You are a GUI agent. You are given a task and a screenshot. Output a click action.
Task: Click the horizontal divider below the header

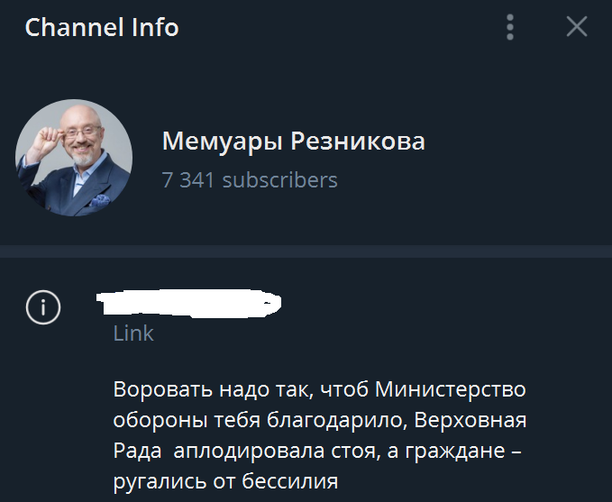(x=306, y=251)
